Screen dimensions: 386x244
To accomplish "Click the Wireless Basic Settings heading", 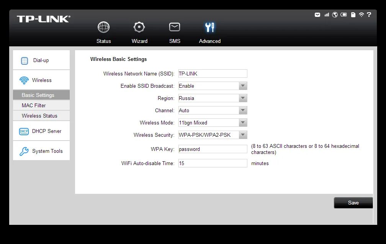I will (118, 59).
